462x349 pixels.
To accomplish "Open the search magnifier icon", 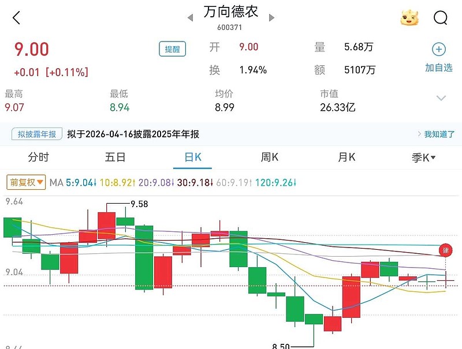I will point(441,18).
